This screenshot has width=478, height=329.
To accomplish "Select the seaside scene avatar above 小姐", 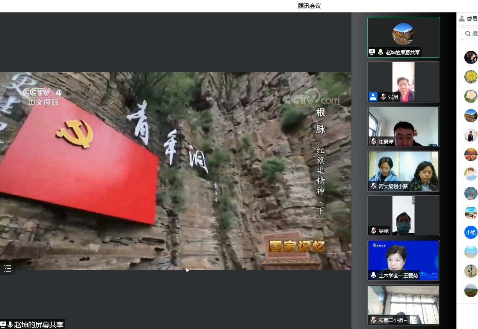I will pos(471,213).
